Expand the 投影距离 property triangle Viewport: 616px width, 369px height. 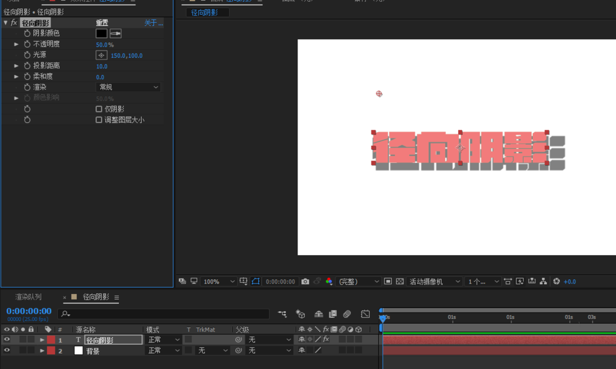17,66
